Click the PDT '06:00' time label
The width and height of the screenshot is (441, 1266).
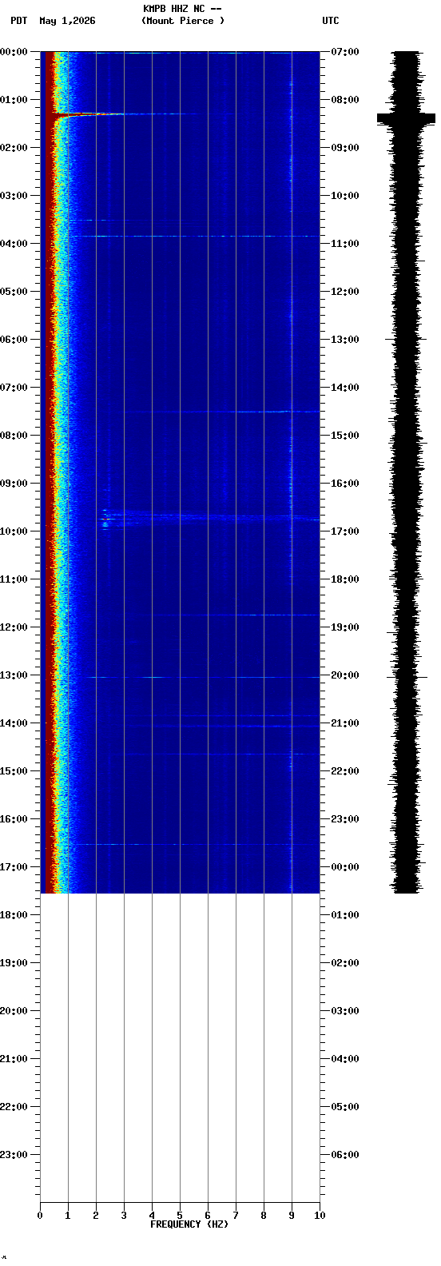tap(14, 340)
